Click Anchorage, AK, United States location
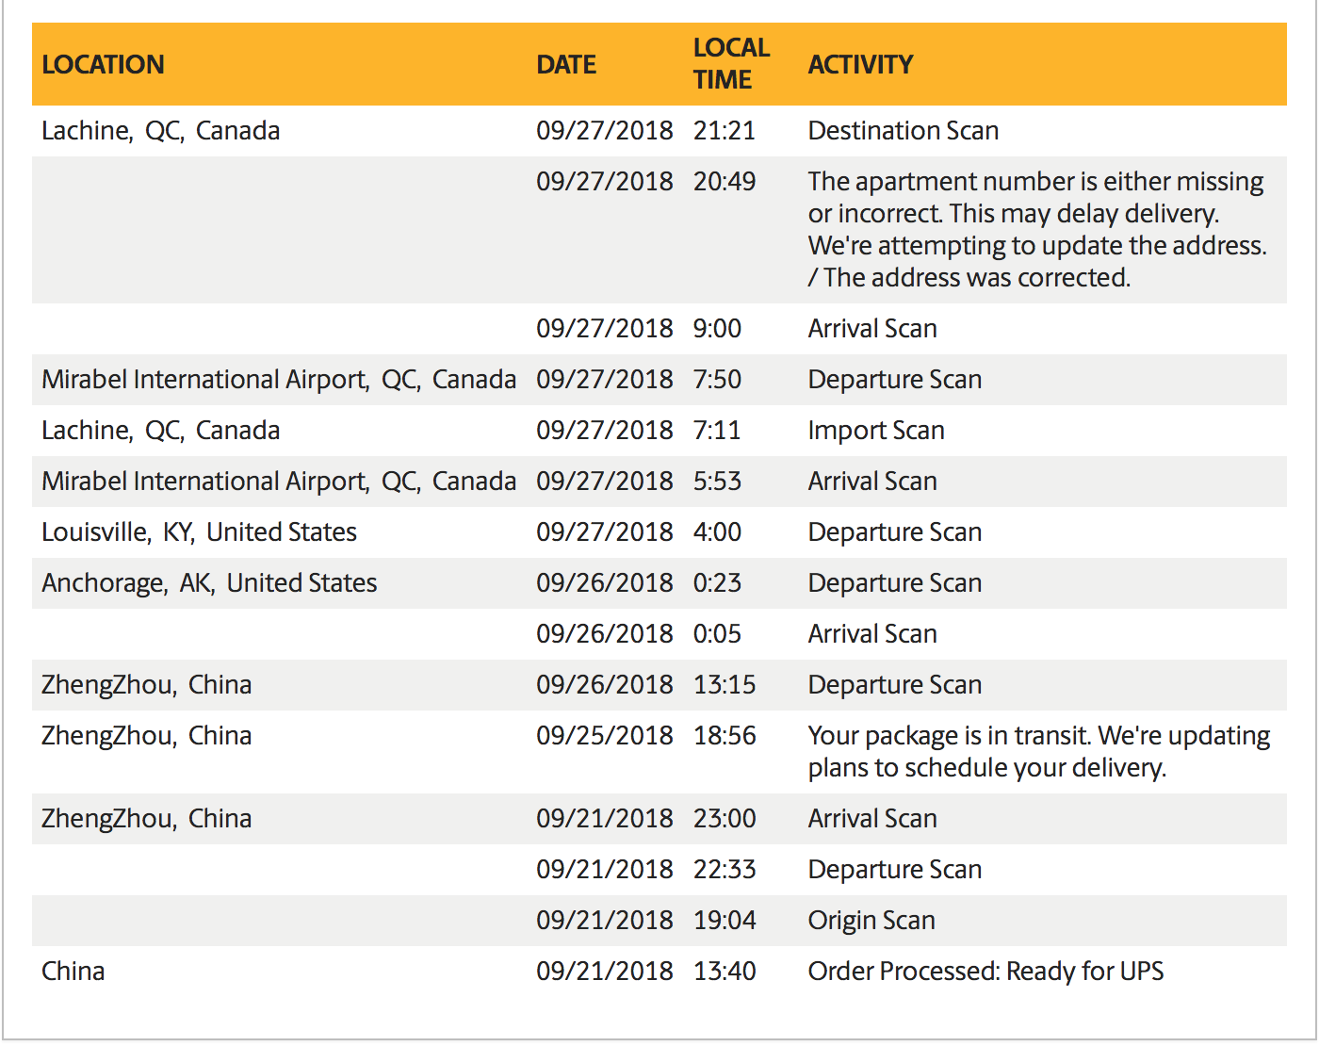 pos(209,583)
